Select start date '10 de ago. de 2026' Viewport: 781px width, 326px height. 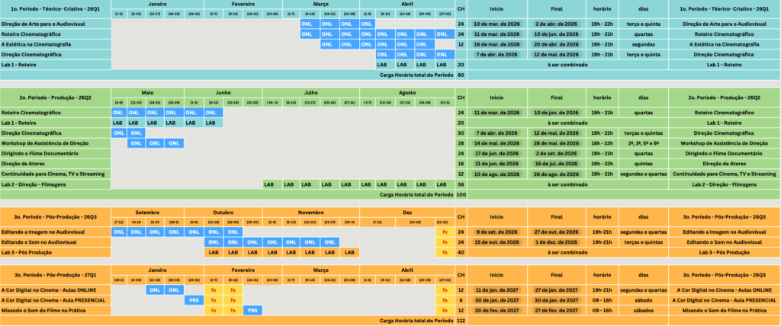click(497, 174)
